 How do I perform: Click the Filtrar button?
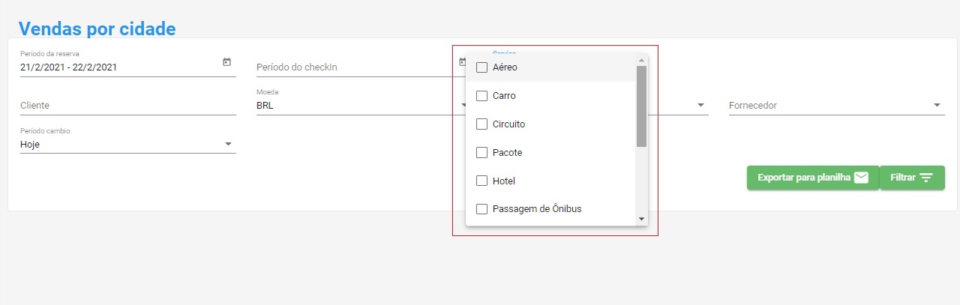[x=912, y=178]
